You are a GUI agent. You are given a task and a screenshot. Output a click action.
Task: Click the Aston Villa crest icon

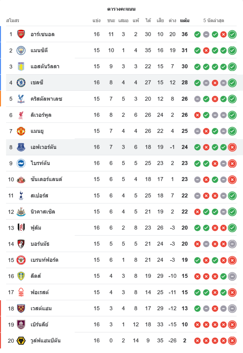click(21, 66)
